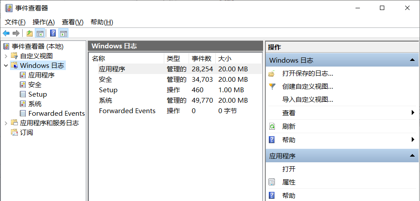
Task: Select the Forwarded Events row in log list
Action: (x=175, y=111)
